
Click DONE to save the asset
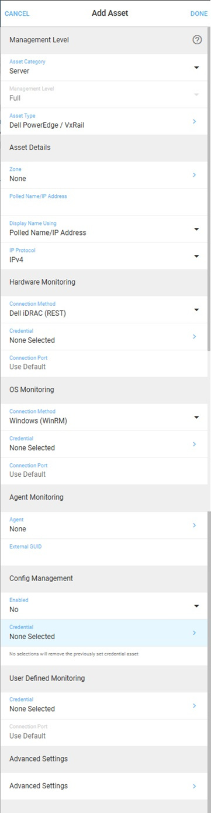pyautogui.click(x=199, y=13)
